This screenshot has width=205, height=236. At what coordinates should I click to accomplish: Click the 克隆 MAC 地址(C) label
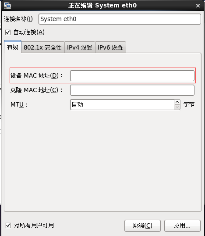[x=36, y=90]
